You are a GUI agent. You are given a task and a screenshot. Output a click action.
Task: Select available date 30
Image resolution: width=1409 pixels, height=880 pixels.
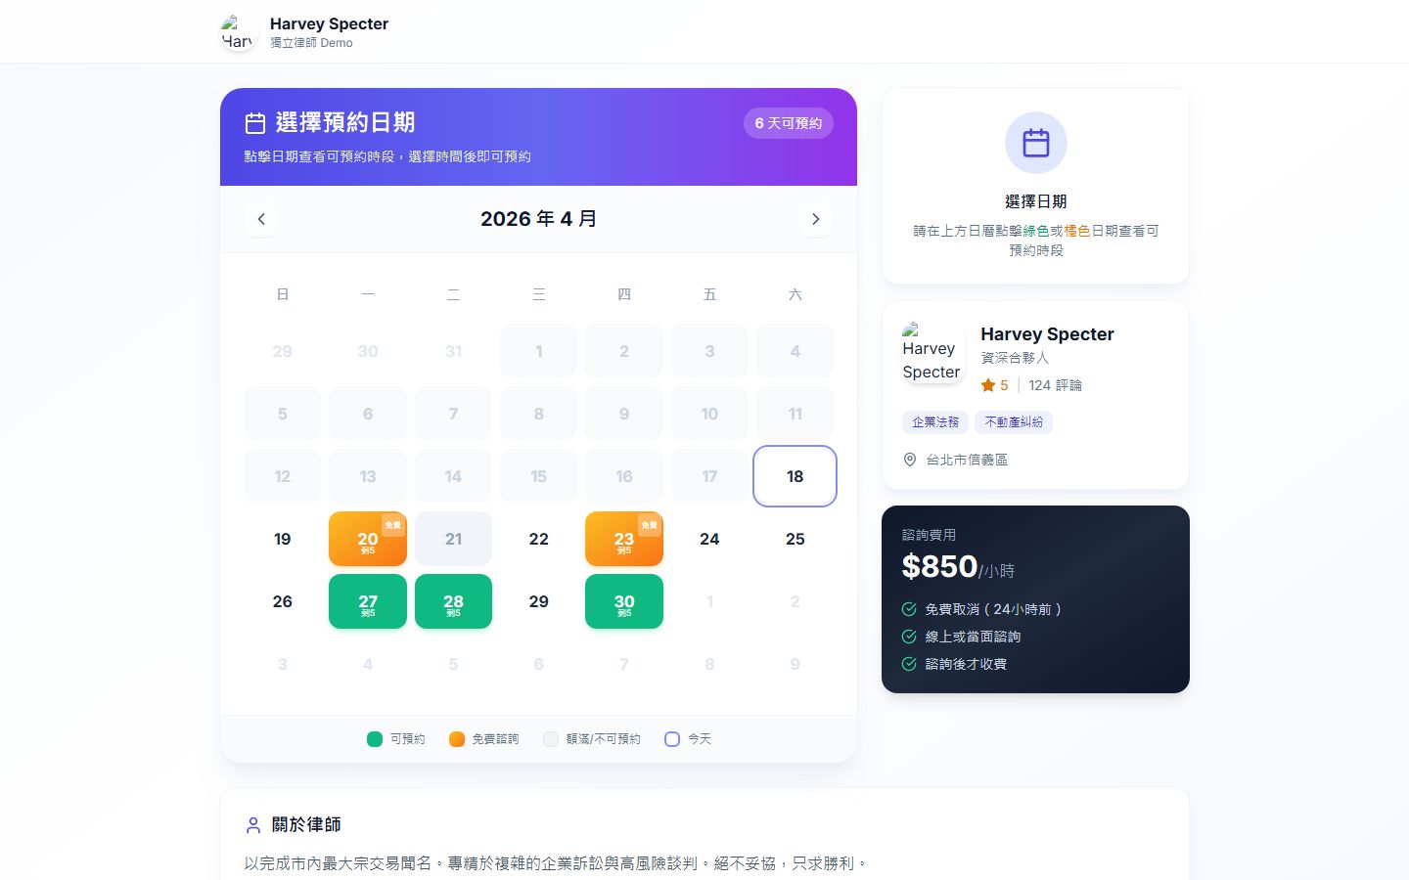(624, 601)
